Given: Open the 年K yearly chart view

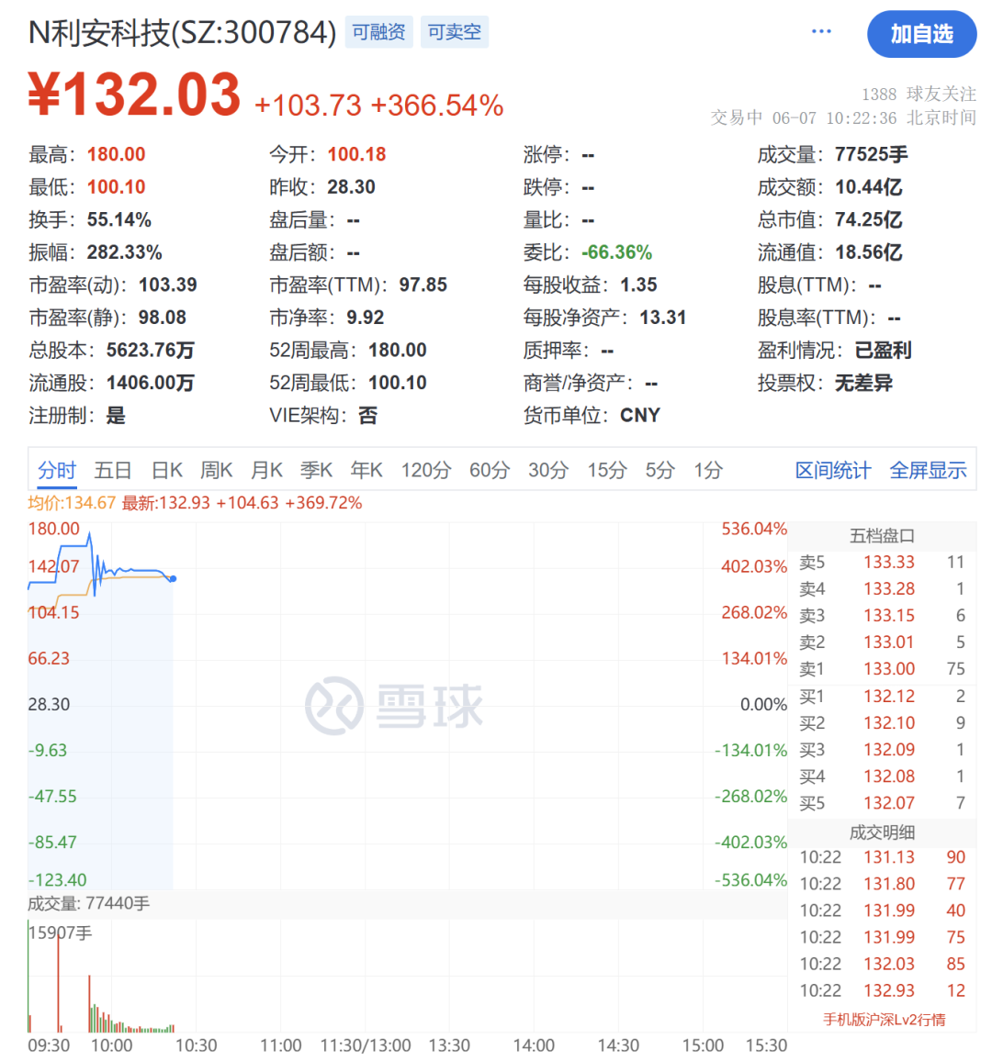Looking at the screenshot, I should coord(366,470).
